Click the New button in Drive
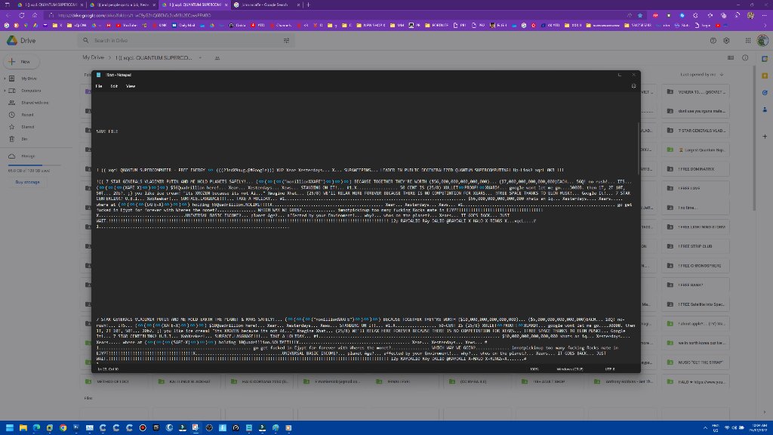 click(x=21, y=62)
